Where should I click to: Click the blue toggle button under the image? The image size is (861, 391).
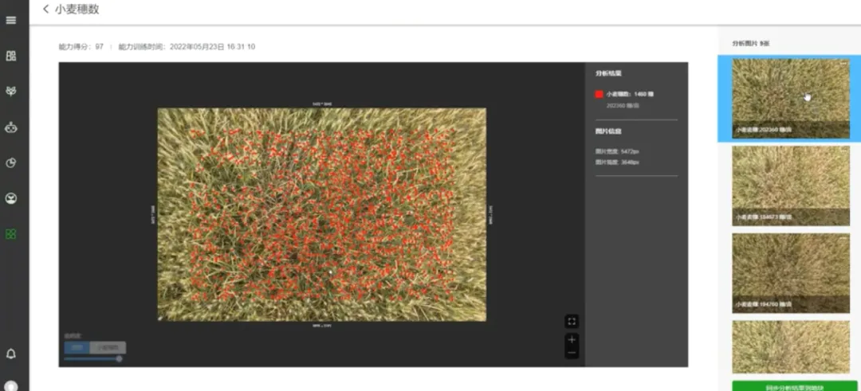(x=77, y=347)
